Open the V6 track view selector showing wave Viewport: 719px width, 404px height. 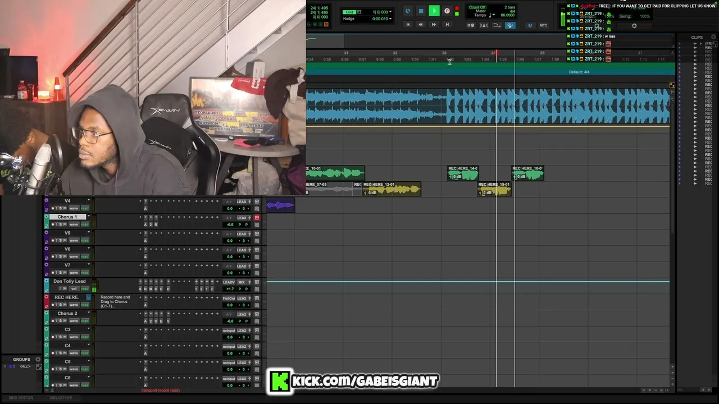click(x=74, y=256)
